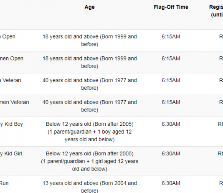Select the Men Open age requirement text
The width and height of the screenshot is (223, 193).
[x=90, y=41]
